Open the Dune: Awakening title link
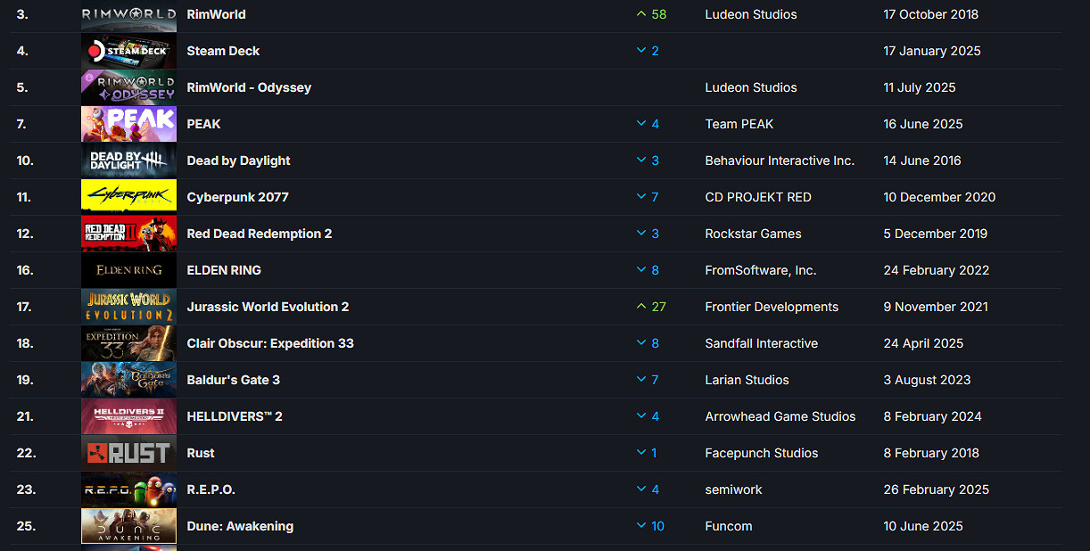The width and height of the screenshot is (1090, 551). (240, 526)
